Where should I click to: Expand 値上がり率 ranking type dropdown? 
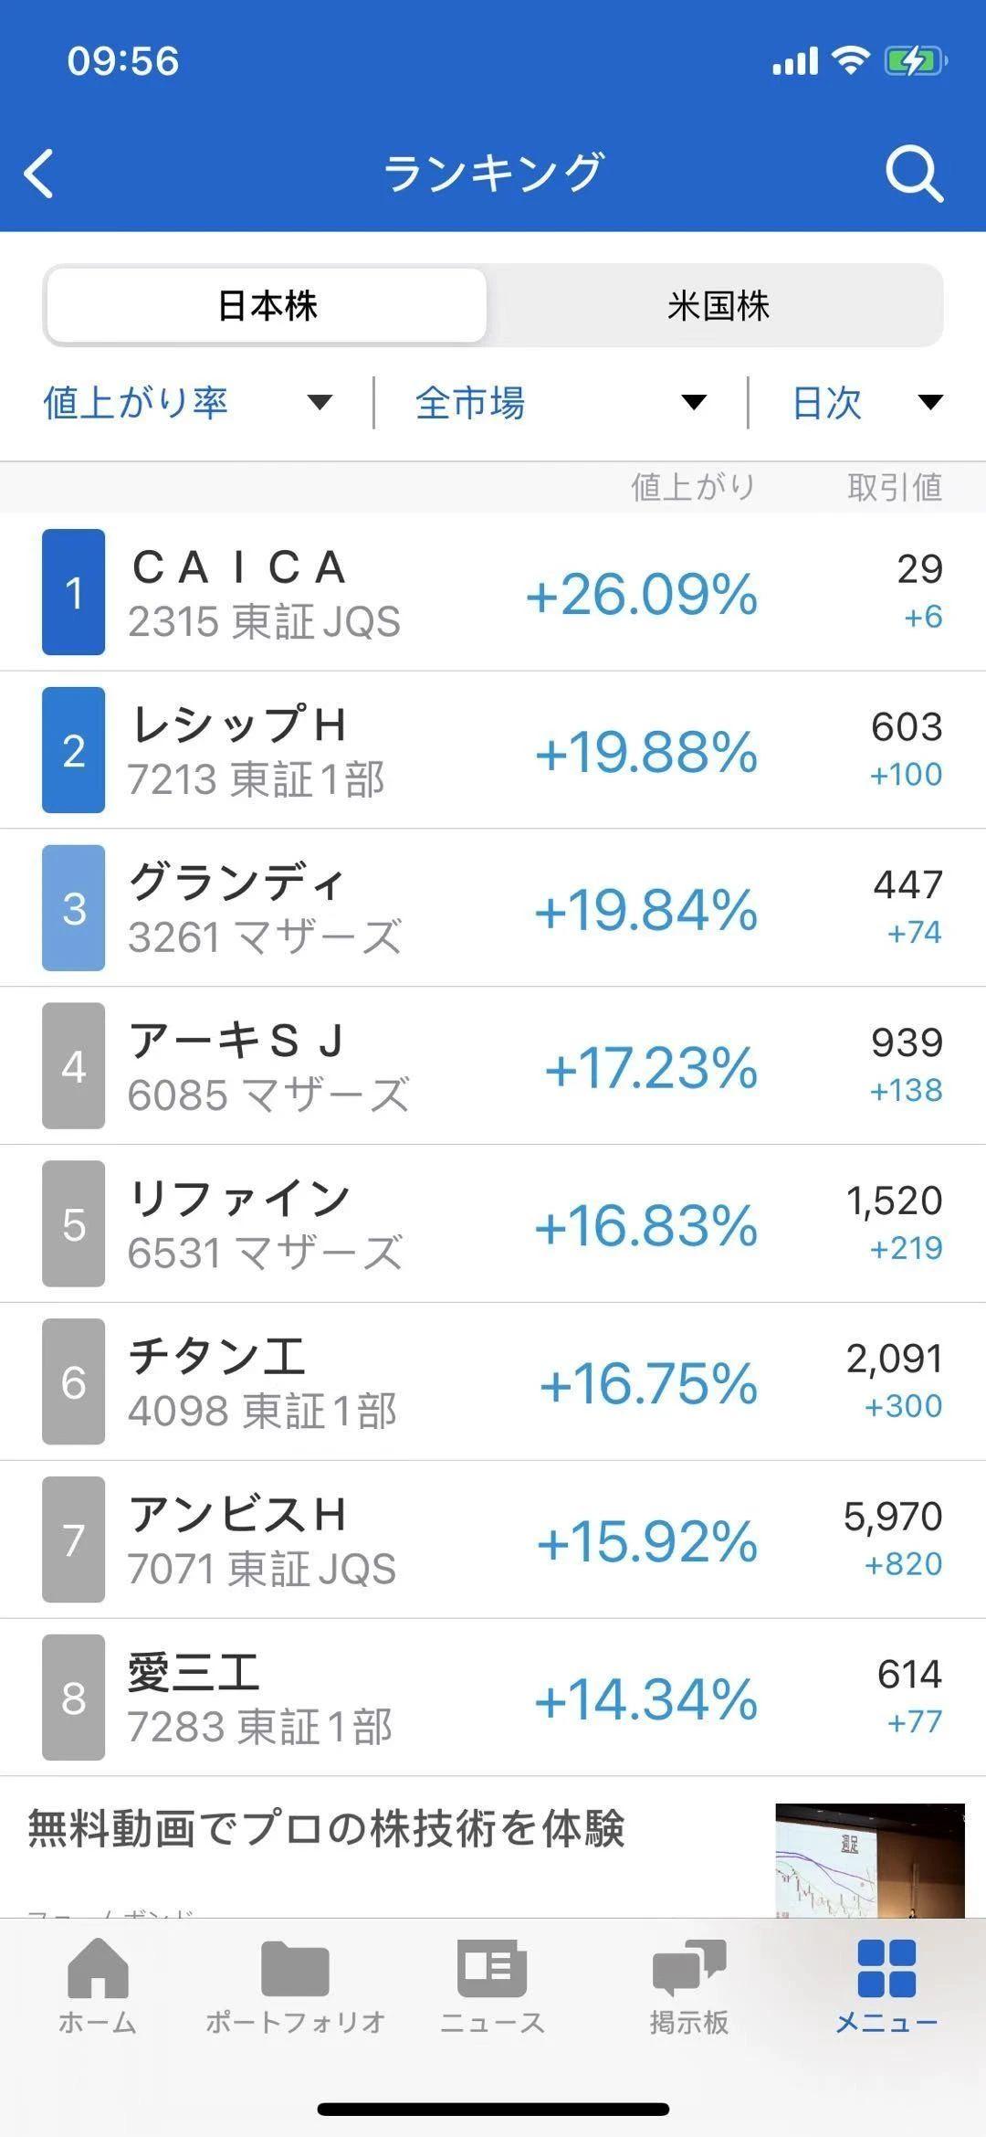tap(188, 403)
